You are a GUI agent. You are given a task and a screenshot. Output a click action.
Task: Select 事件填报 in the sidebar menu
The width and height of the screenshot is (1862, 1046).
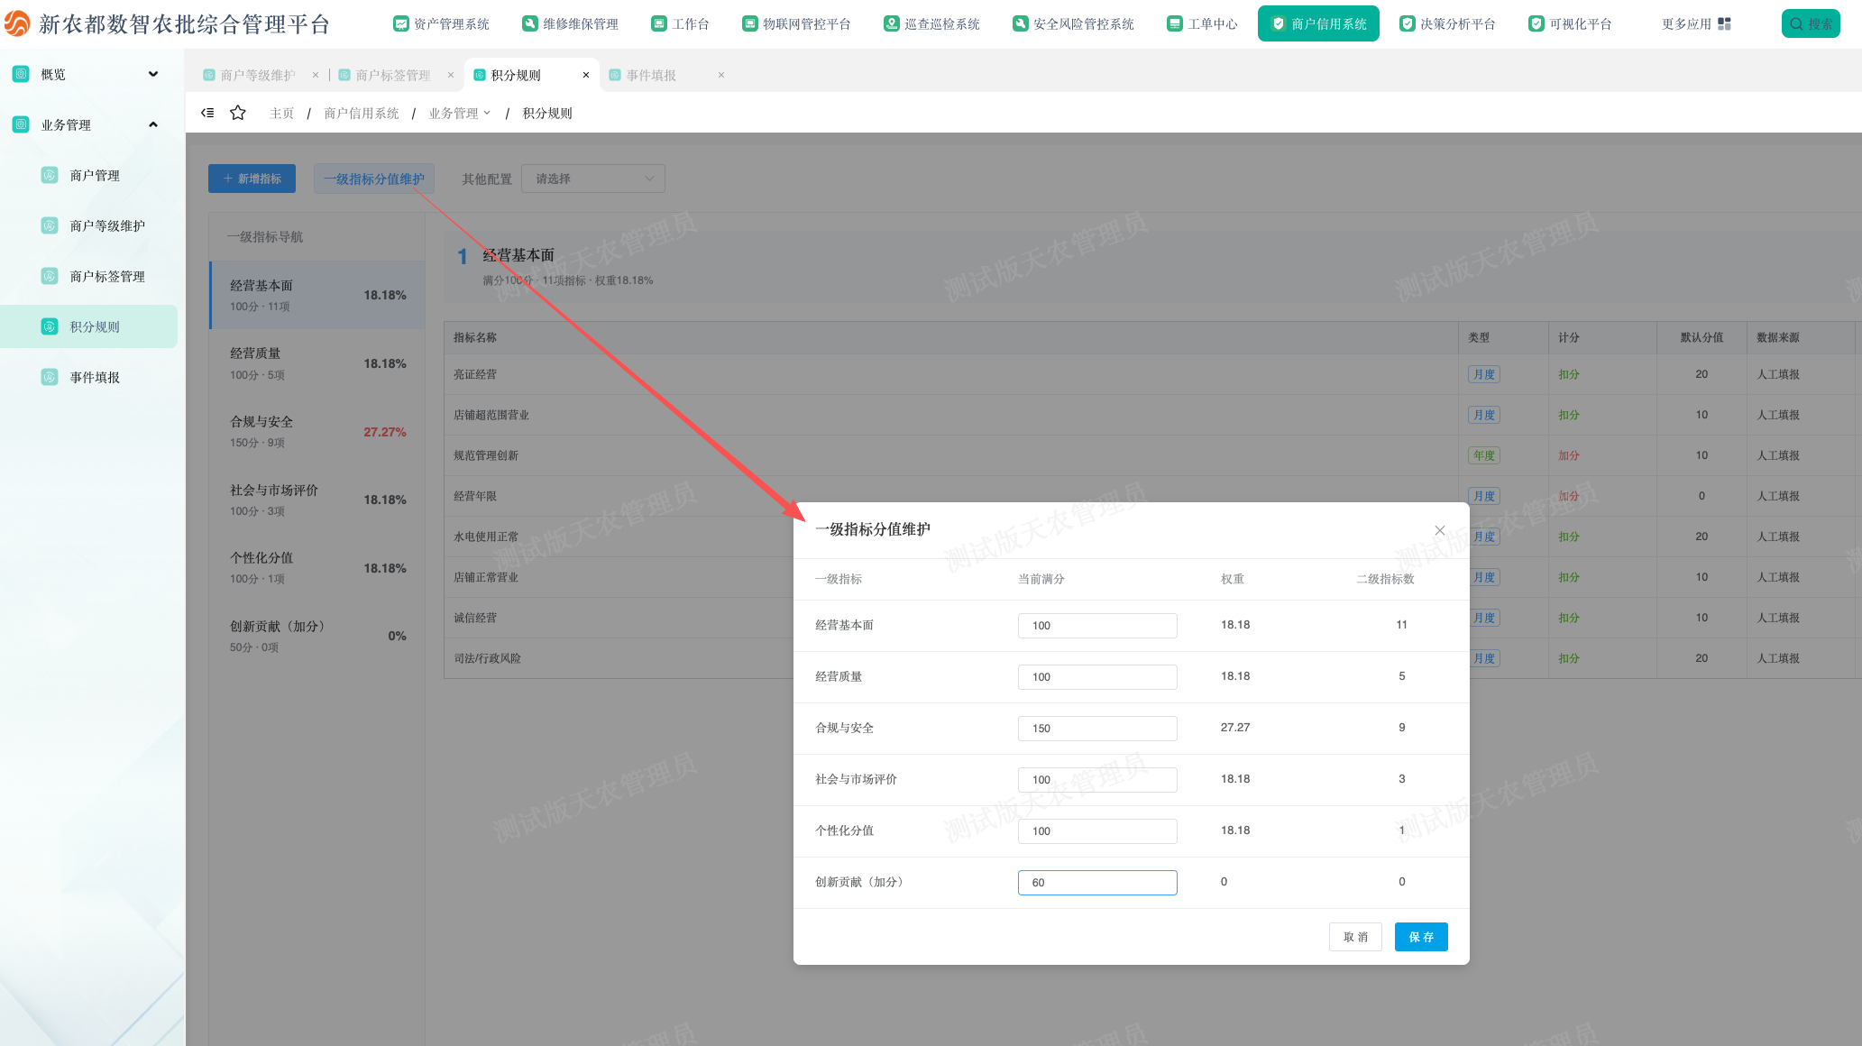point(95,377)
